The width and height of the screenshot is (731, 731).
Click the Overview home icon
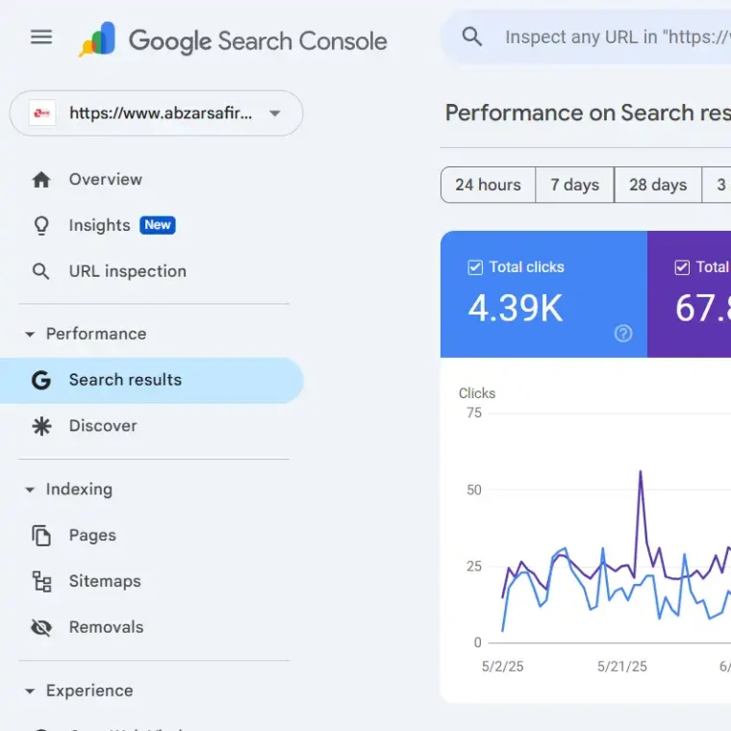tap(41, 180)
